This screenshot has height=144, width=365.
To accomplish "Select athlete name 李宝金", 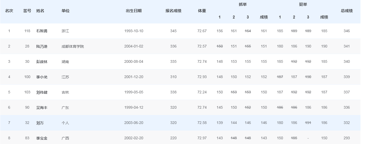I will pos(42,138).
